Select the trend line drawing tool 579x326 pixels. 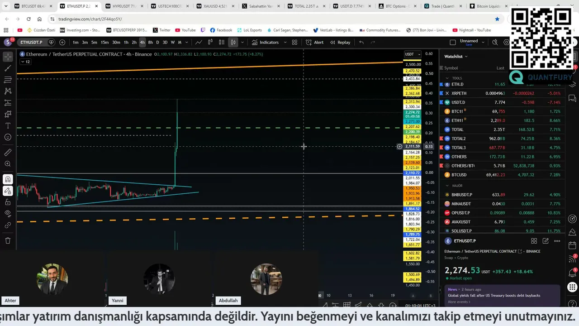point(8,68)
